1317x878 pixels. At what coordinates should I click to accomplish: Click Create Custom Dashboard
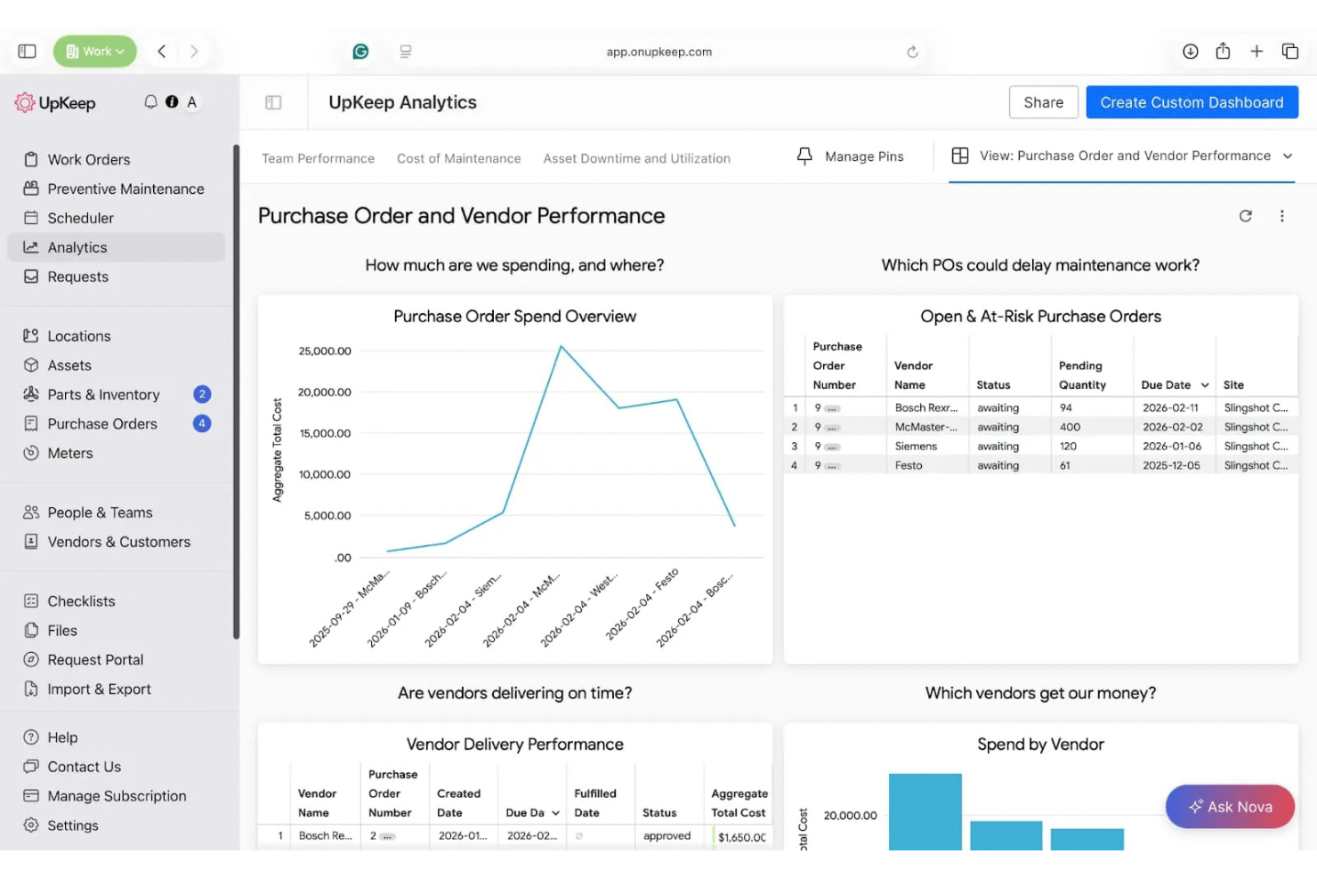(x=1192, y=102)
